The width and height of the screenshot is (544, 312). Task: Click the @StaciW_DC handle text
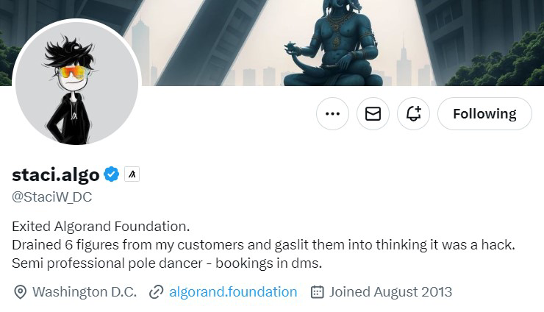(x=51, y=197)
